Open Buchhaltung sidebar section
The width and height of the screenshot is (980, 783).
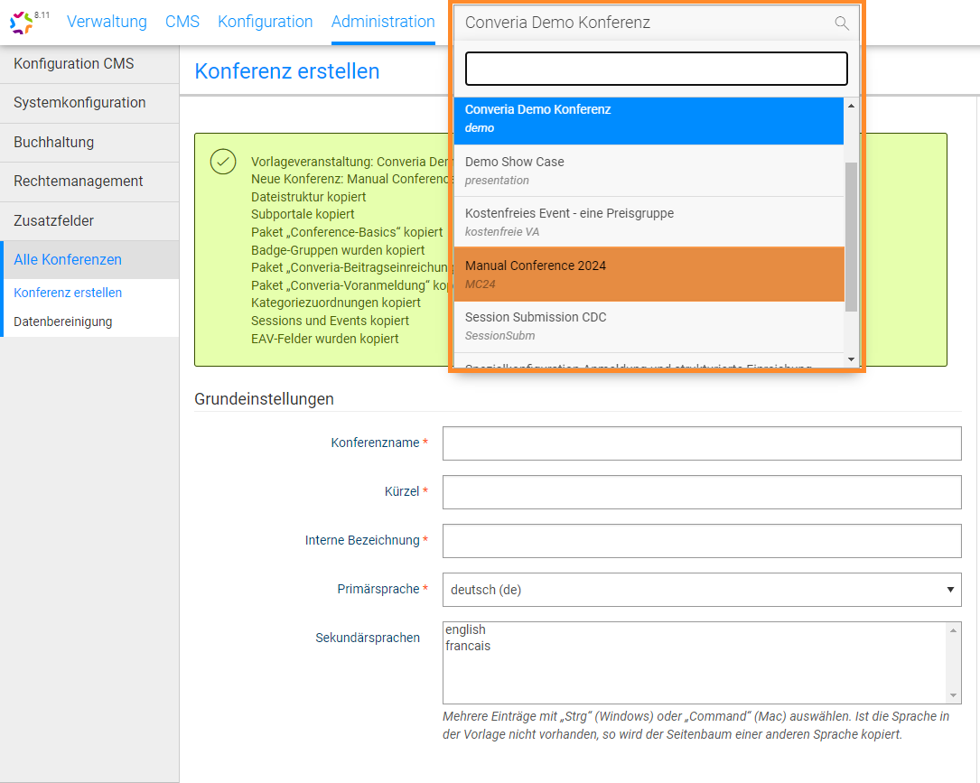[54, 143]
